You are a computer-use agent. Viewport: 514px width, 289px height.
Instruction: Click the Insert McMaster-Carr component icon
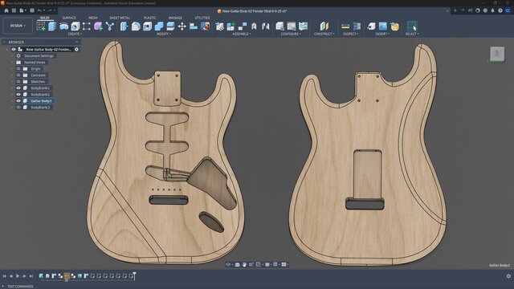[394, 26]
